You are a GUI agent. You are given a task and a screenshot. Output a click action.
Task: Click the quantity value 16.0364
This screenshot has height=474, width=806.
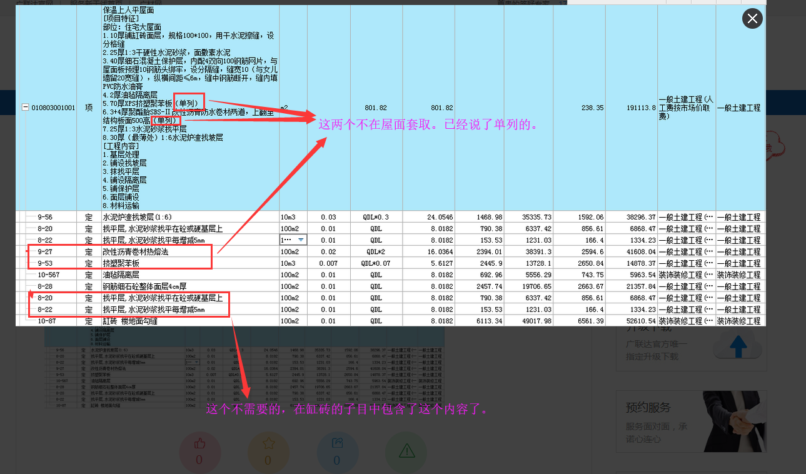pos(440,252)
